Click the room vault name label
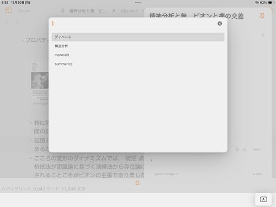This screenshot has width=276, height=207. tap(24, 10)
